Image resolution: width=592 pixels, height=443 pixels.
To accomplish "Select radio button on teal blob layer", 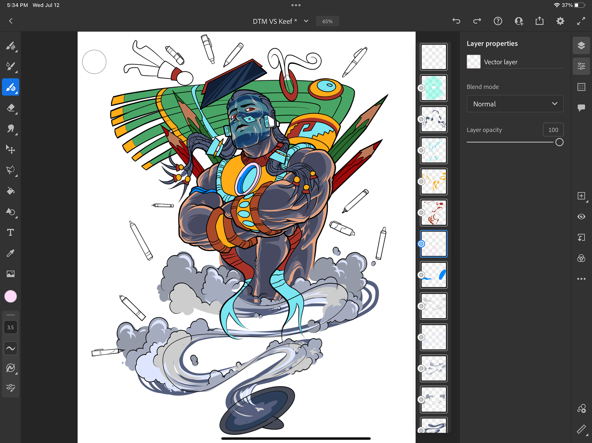I will [421, 88].
